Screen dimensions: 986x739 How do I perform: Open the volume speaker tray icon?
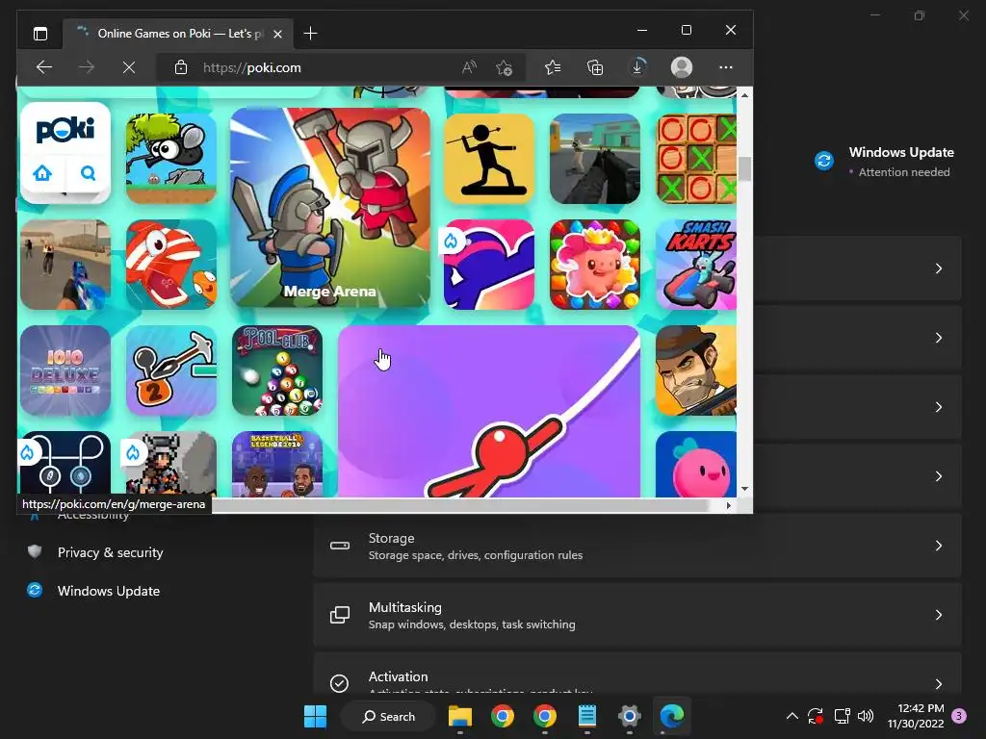[866, 716]
